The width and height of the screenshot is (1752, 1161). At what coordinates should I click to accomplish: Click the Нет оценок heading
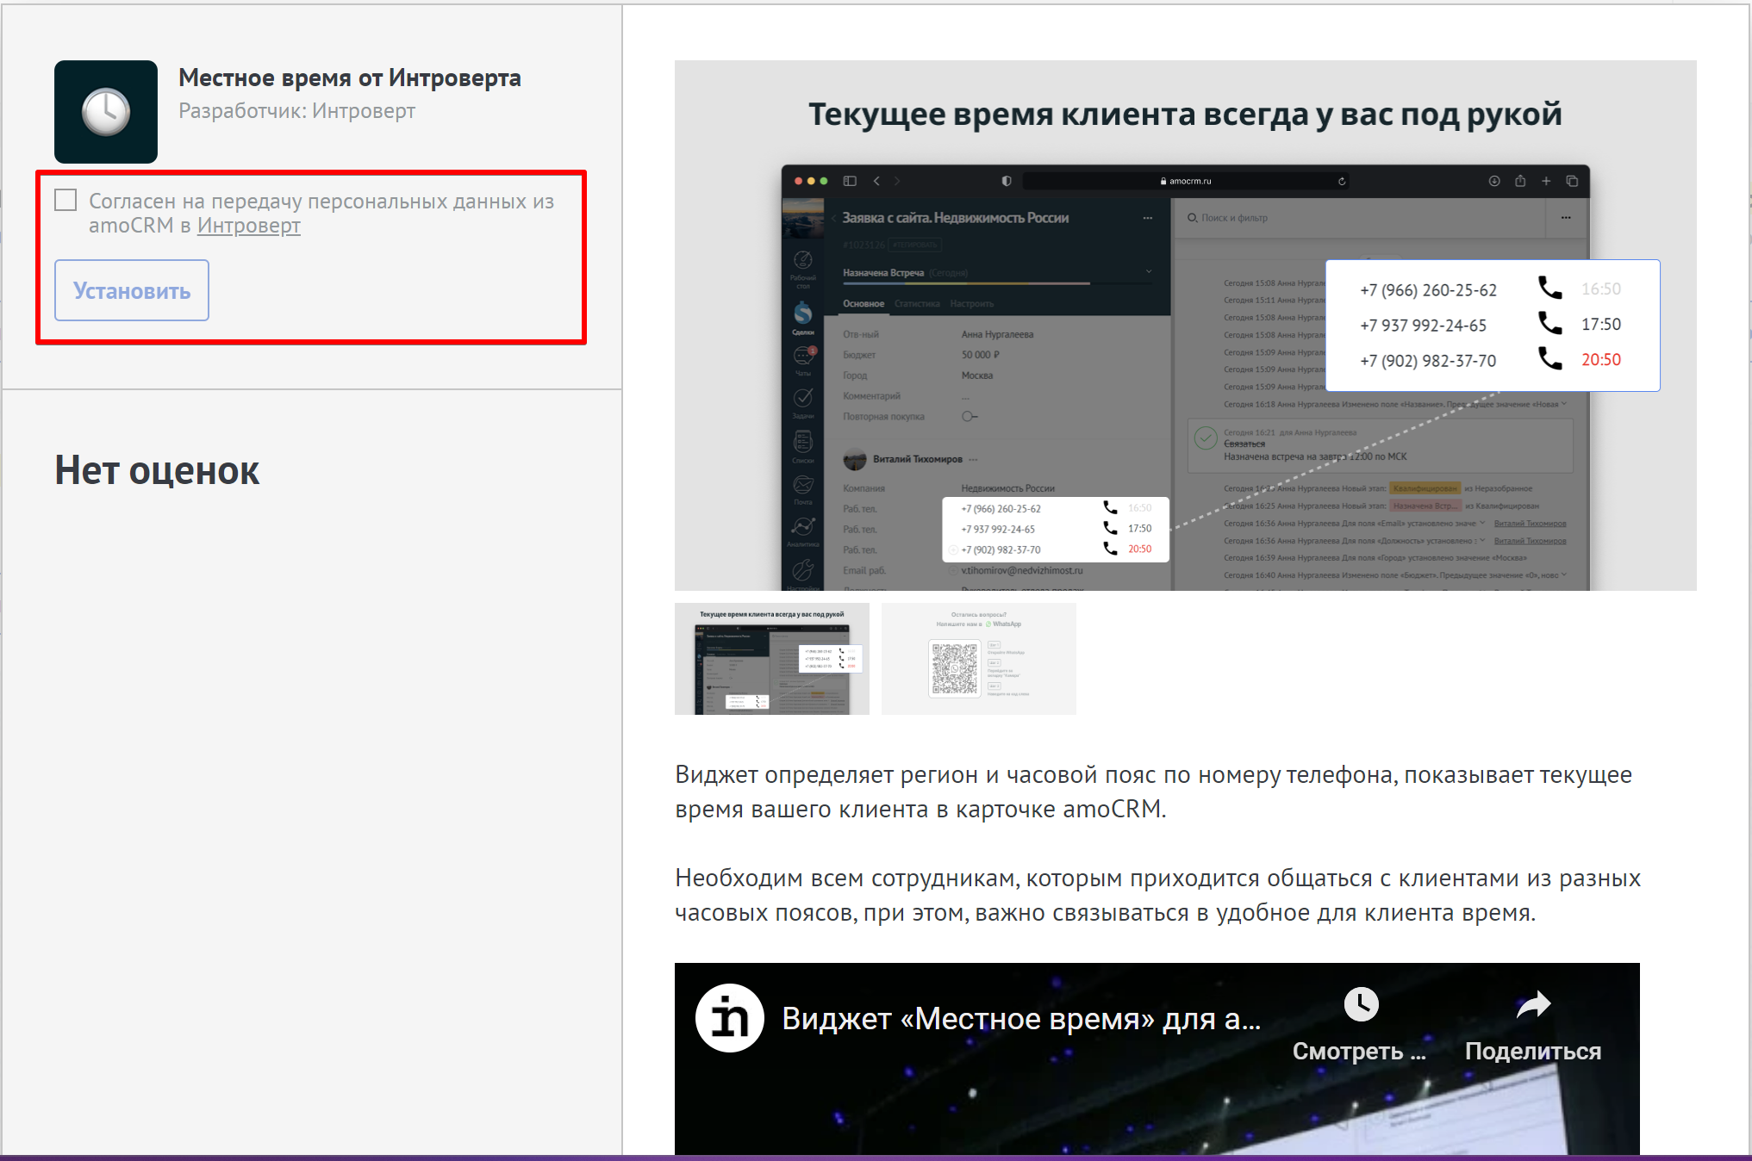[157, 471]
